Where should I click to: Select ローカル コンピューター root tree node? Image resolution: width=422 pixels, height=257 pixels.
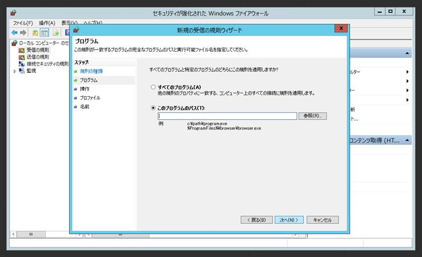click(43, 43)
